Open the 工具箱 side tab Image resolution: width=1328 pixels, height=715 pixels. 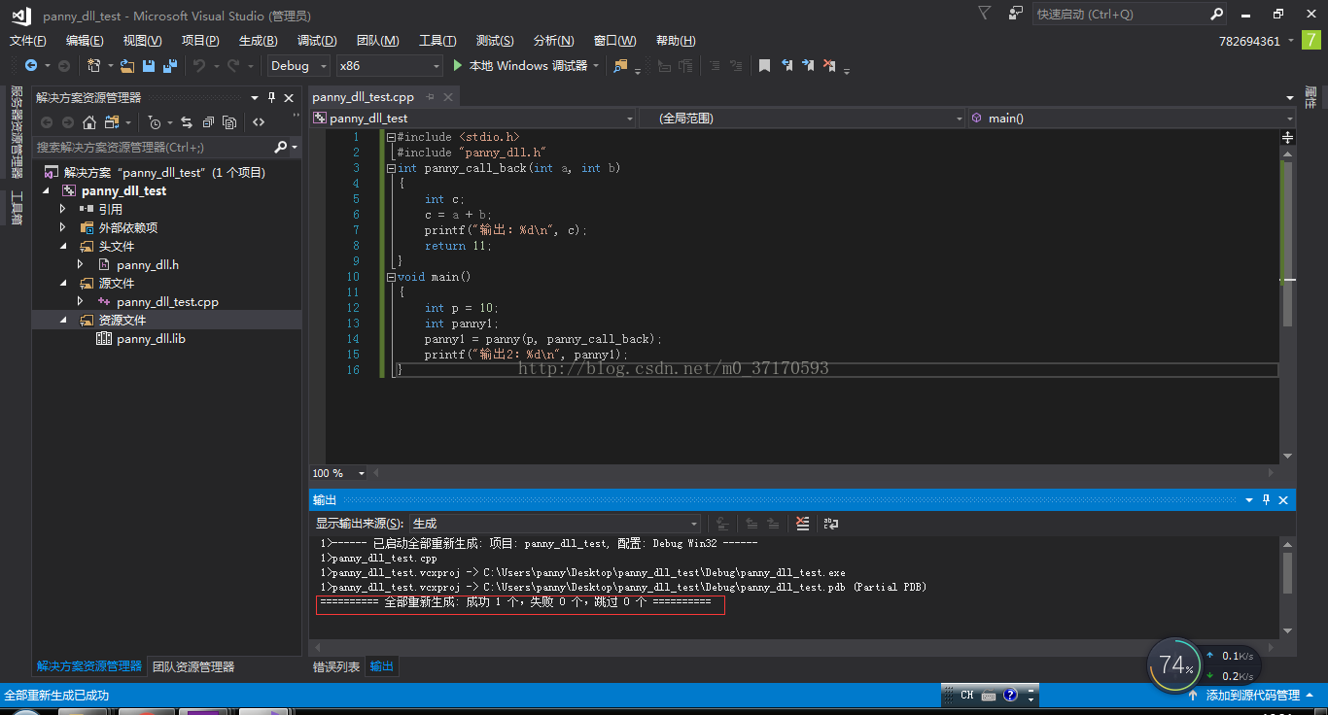point(17,208)
